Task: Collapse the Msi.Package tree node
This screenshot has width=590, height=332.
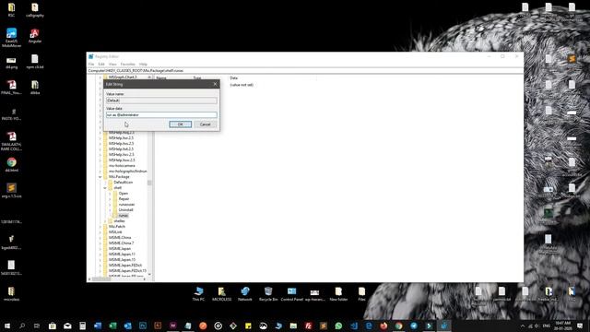Action: 100,176
